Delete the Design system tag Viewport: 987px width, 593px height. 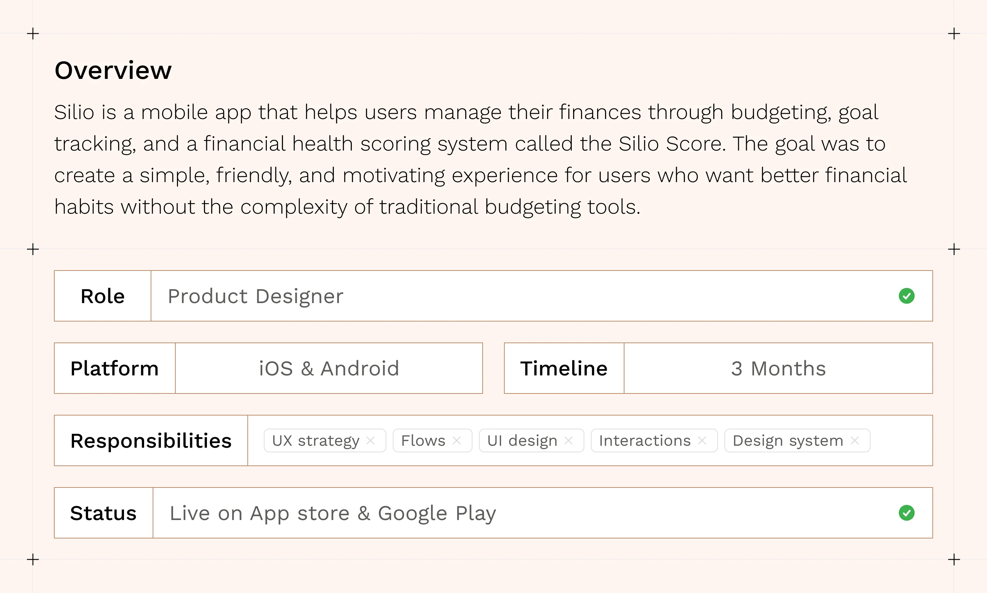(855, 440)
